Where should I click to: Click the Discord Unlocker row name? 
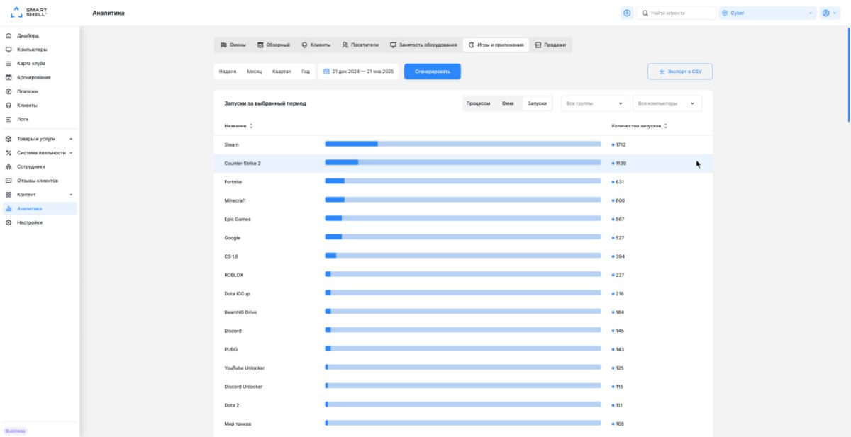click(243, 387)
